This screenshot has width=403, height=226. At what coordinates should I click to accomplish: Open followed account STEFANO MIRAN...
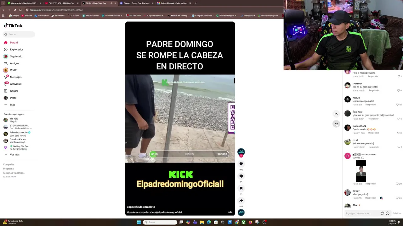(x=17, y=127)
